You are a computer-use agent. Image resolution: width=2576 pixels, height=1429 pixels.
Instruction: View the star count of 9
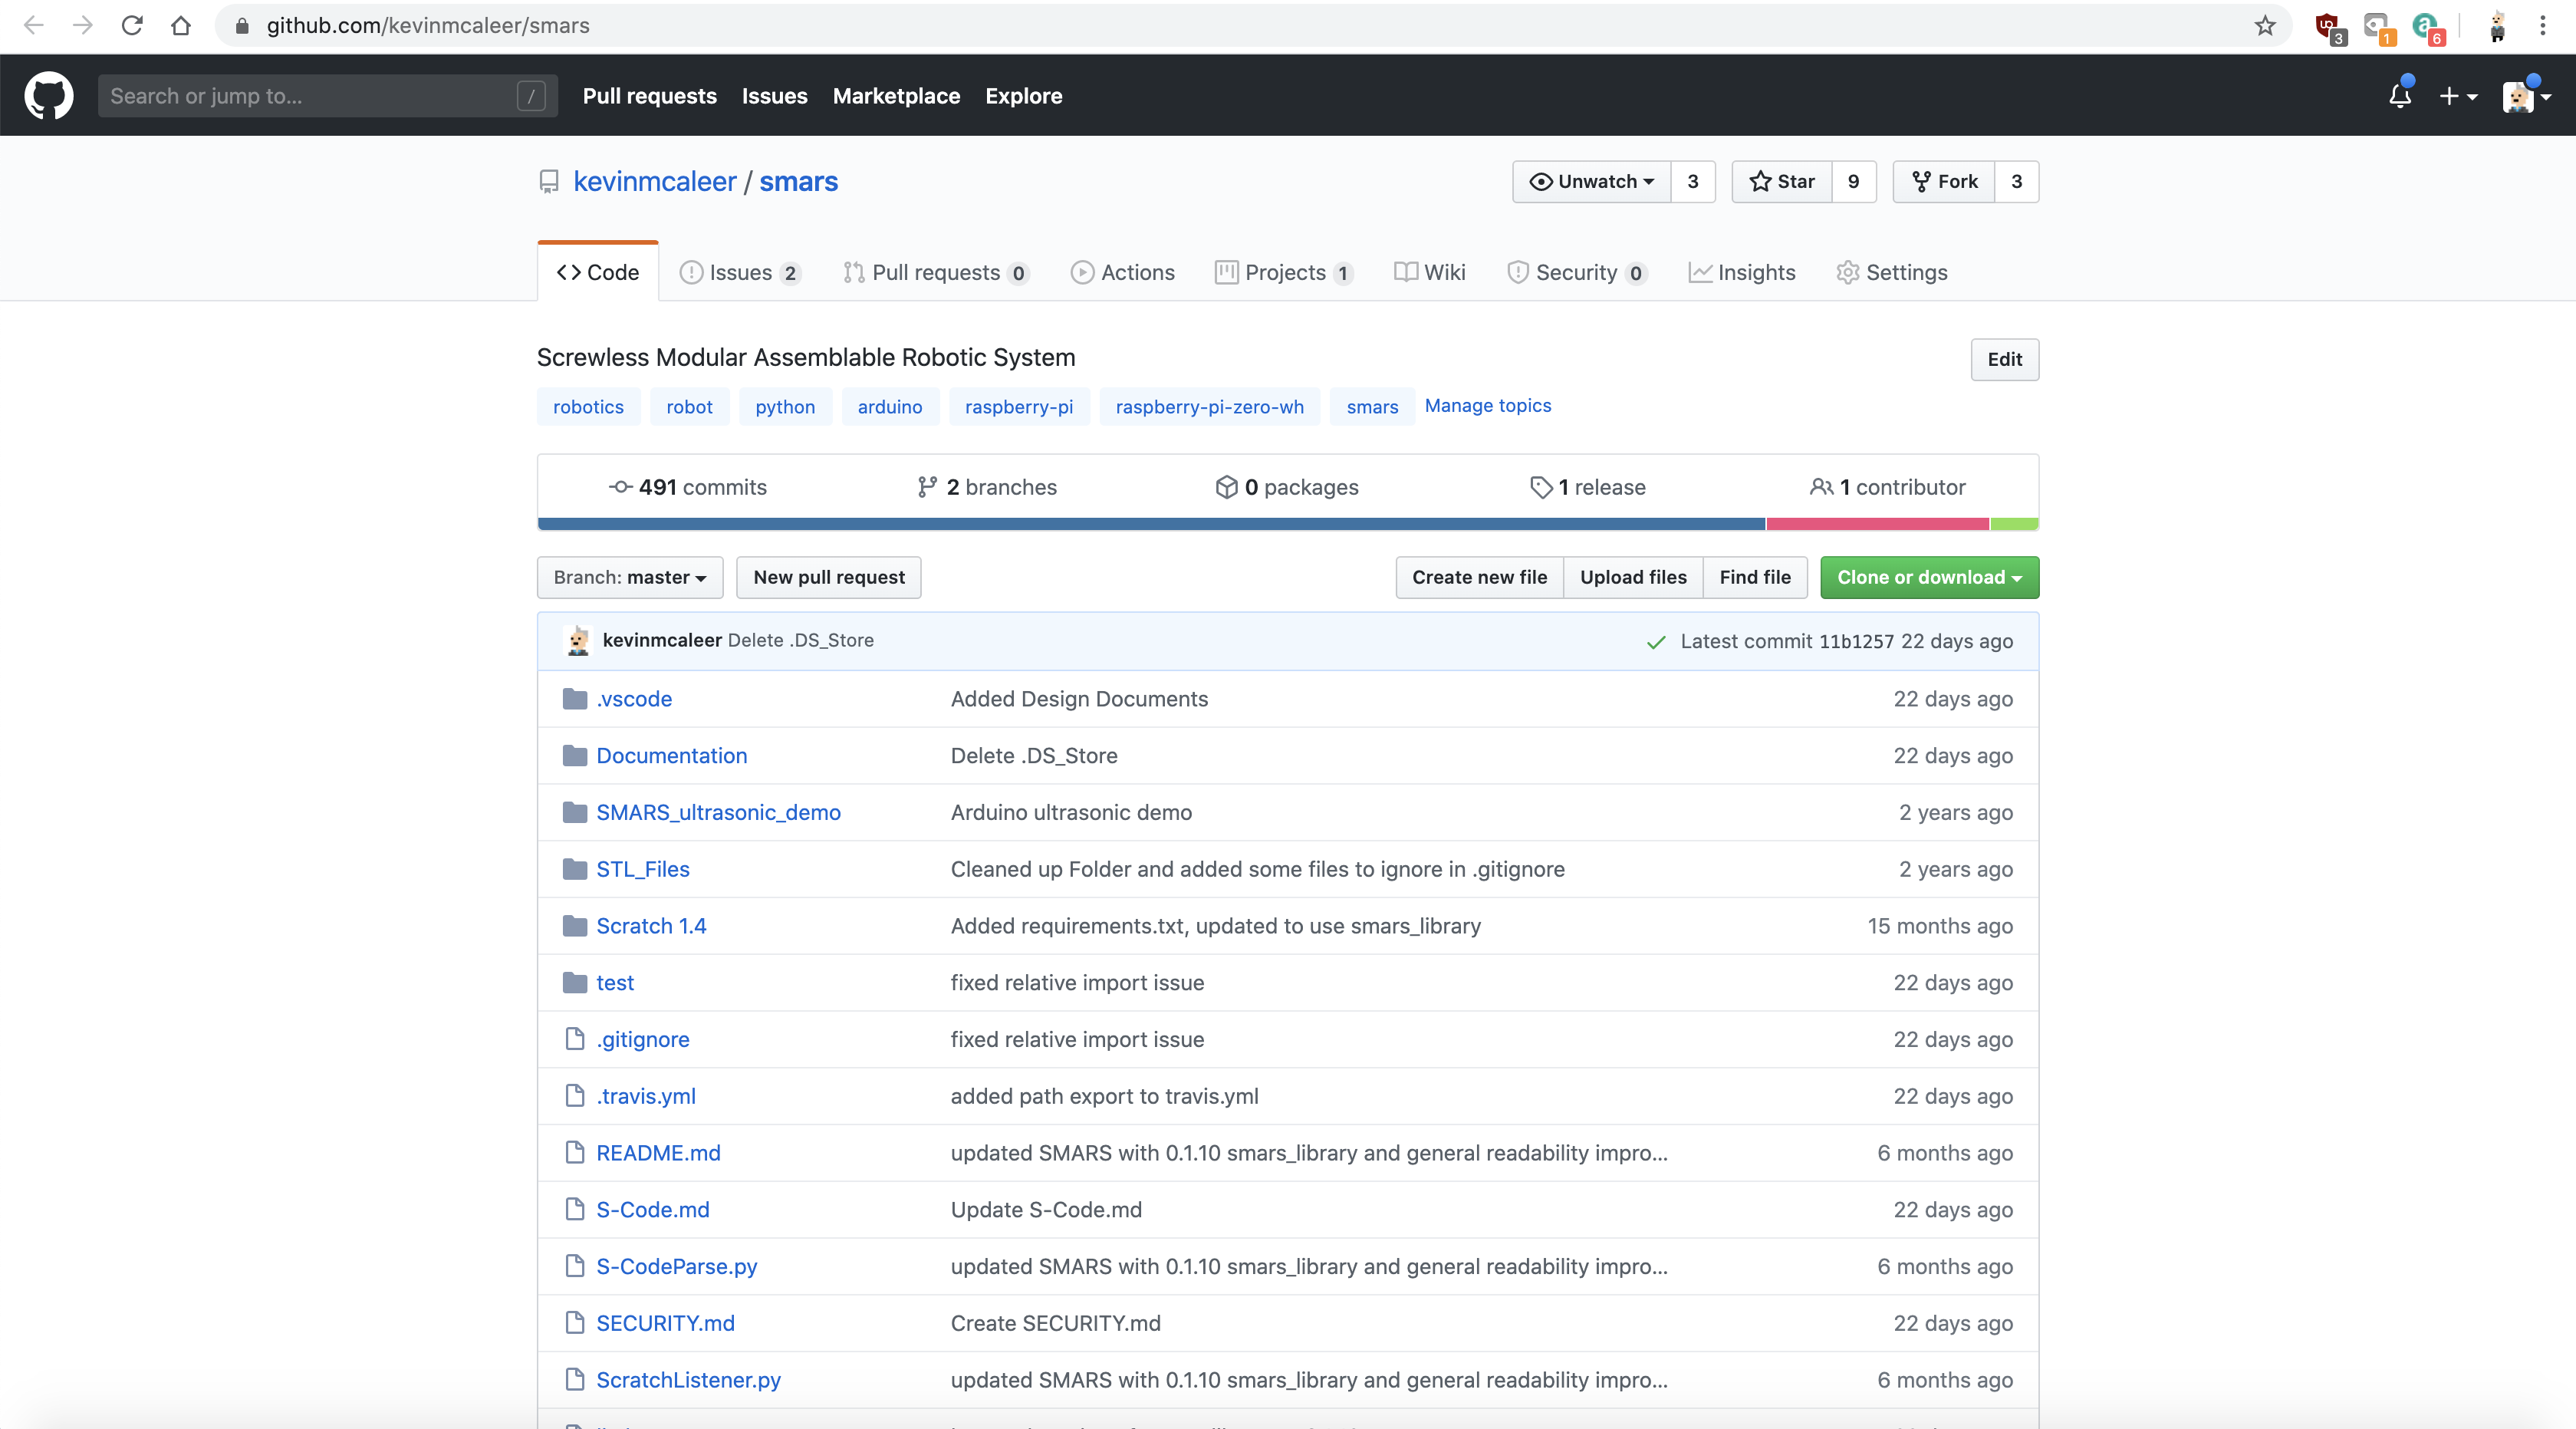pos(1854,182)
